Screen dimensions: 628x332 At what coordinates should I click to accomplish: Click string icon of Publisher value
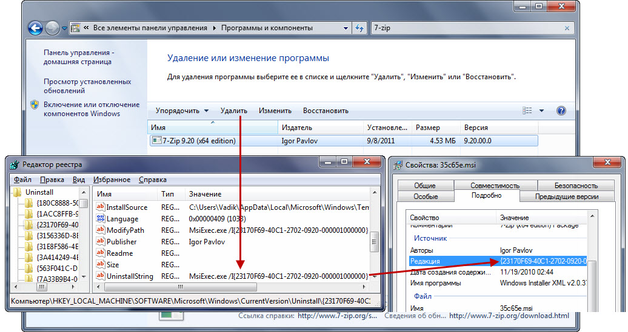[x=101, y=241]
